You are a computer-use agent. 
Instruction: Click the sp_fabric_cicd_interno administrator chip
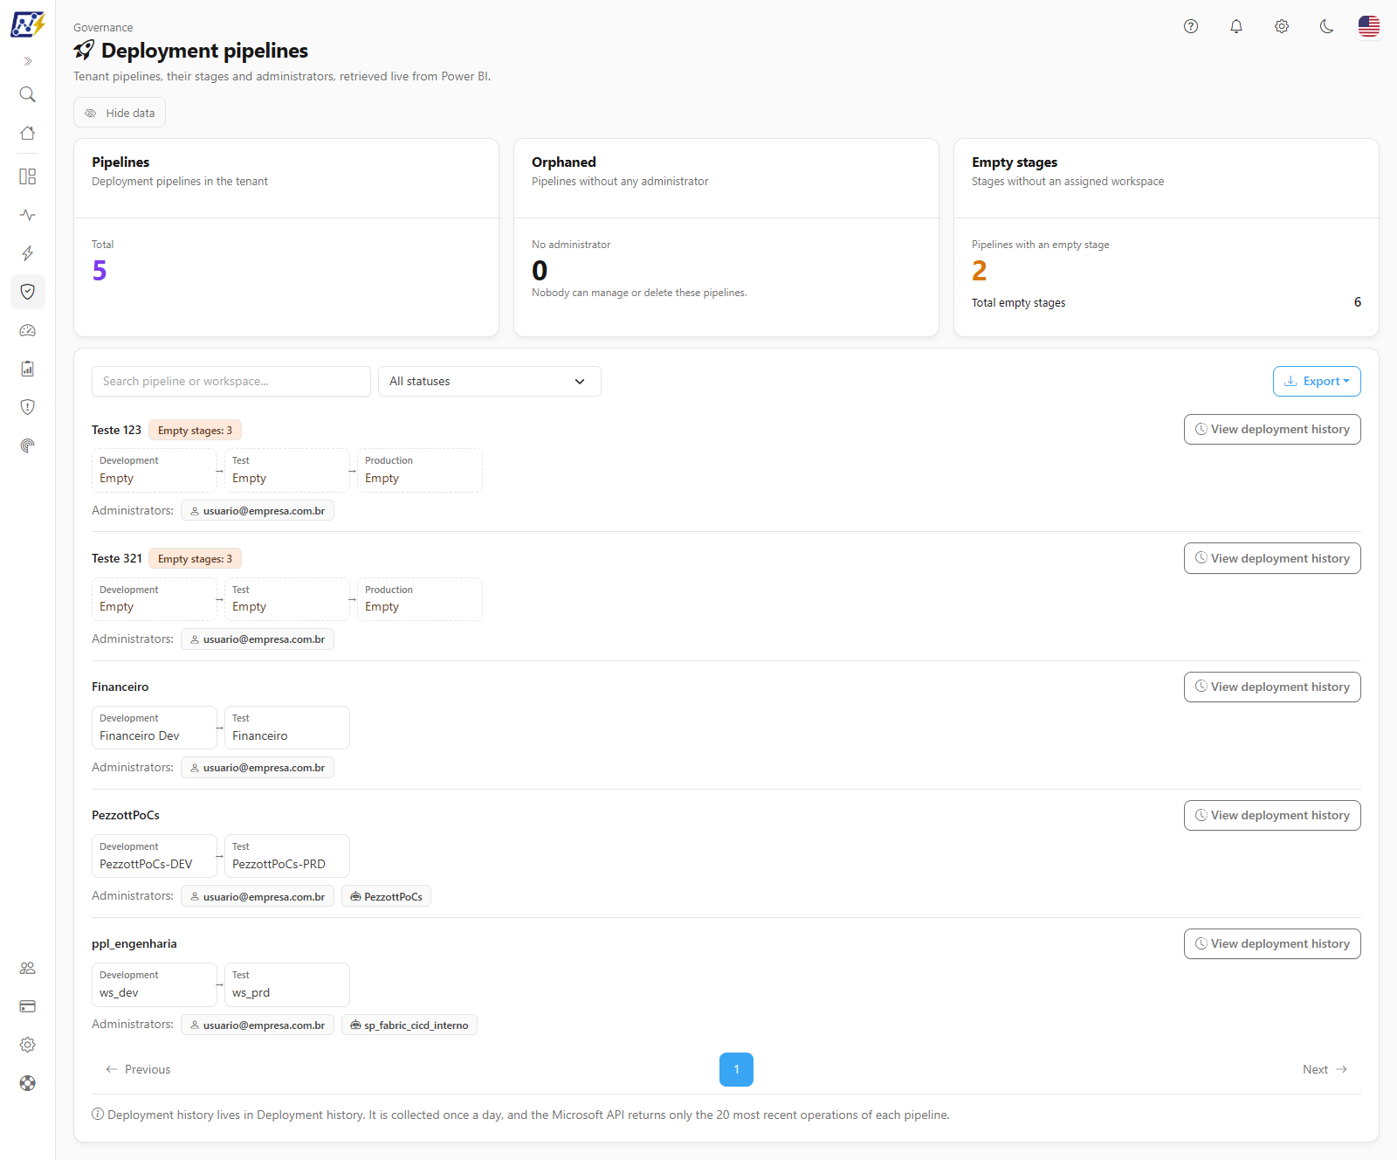(x=409, y=1025)
